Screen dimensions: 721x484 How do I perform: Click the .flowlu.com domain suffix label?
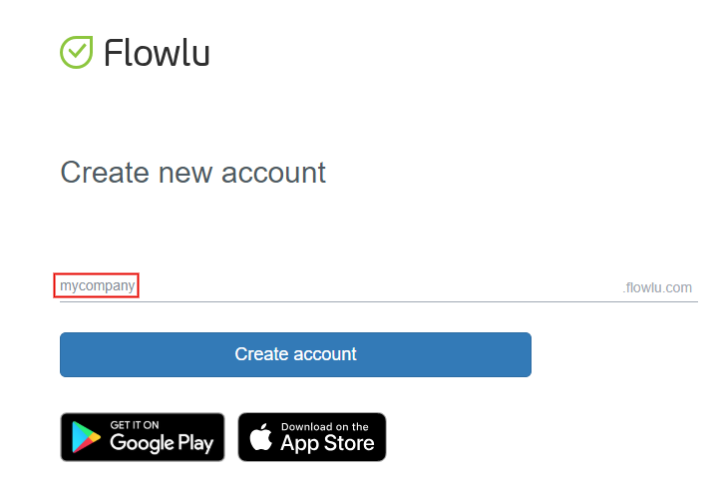tap(657, 287)
